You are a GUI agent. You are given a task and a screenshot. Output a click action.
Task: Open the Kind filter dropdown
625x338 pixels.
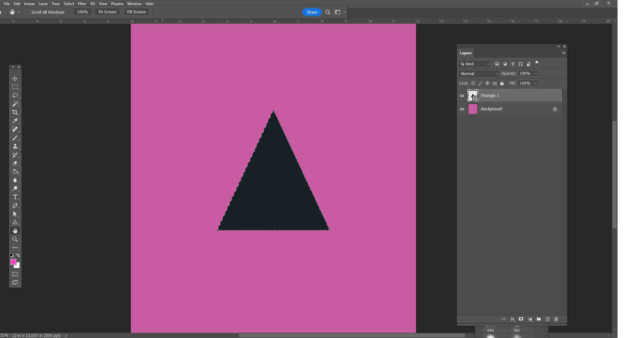click(x=474, y=64)
